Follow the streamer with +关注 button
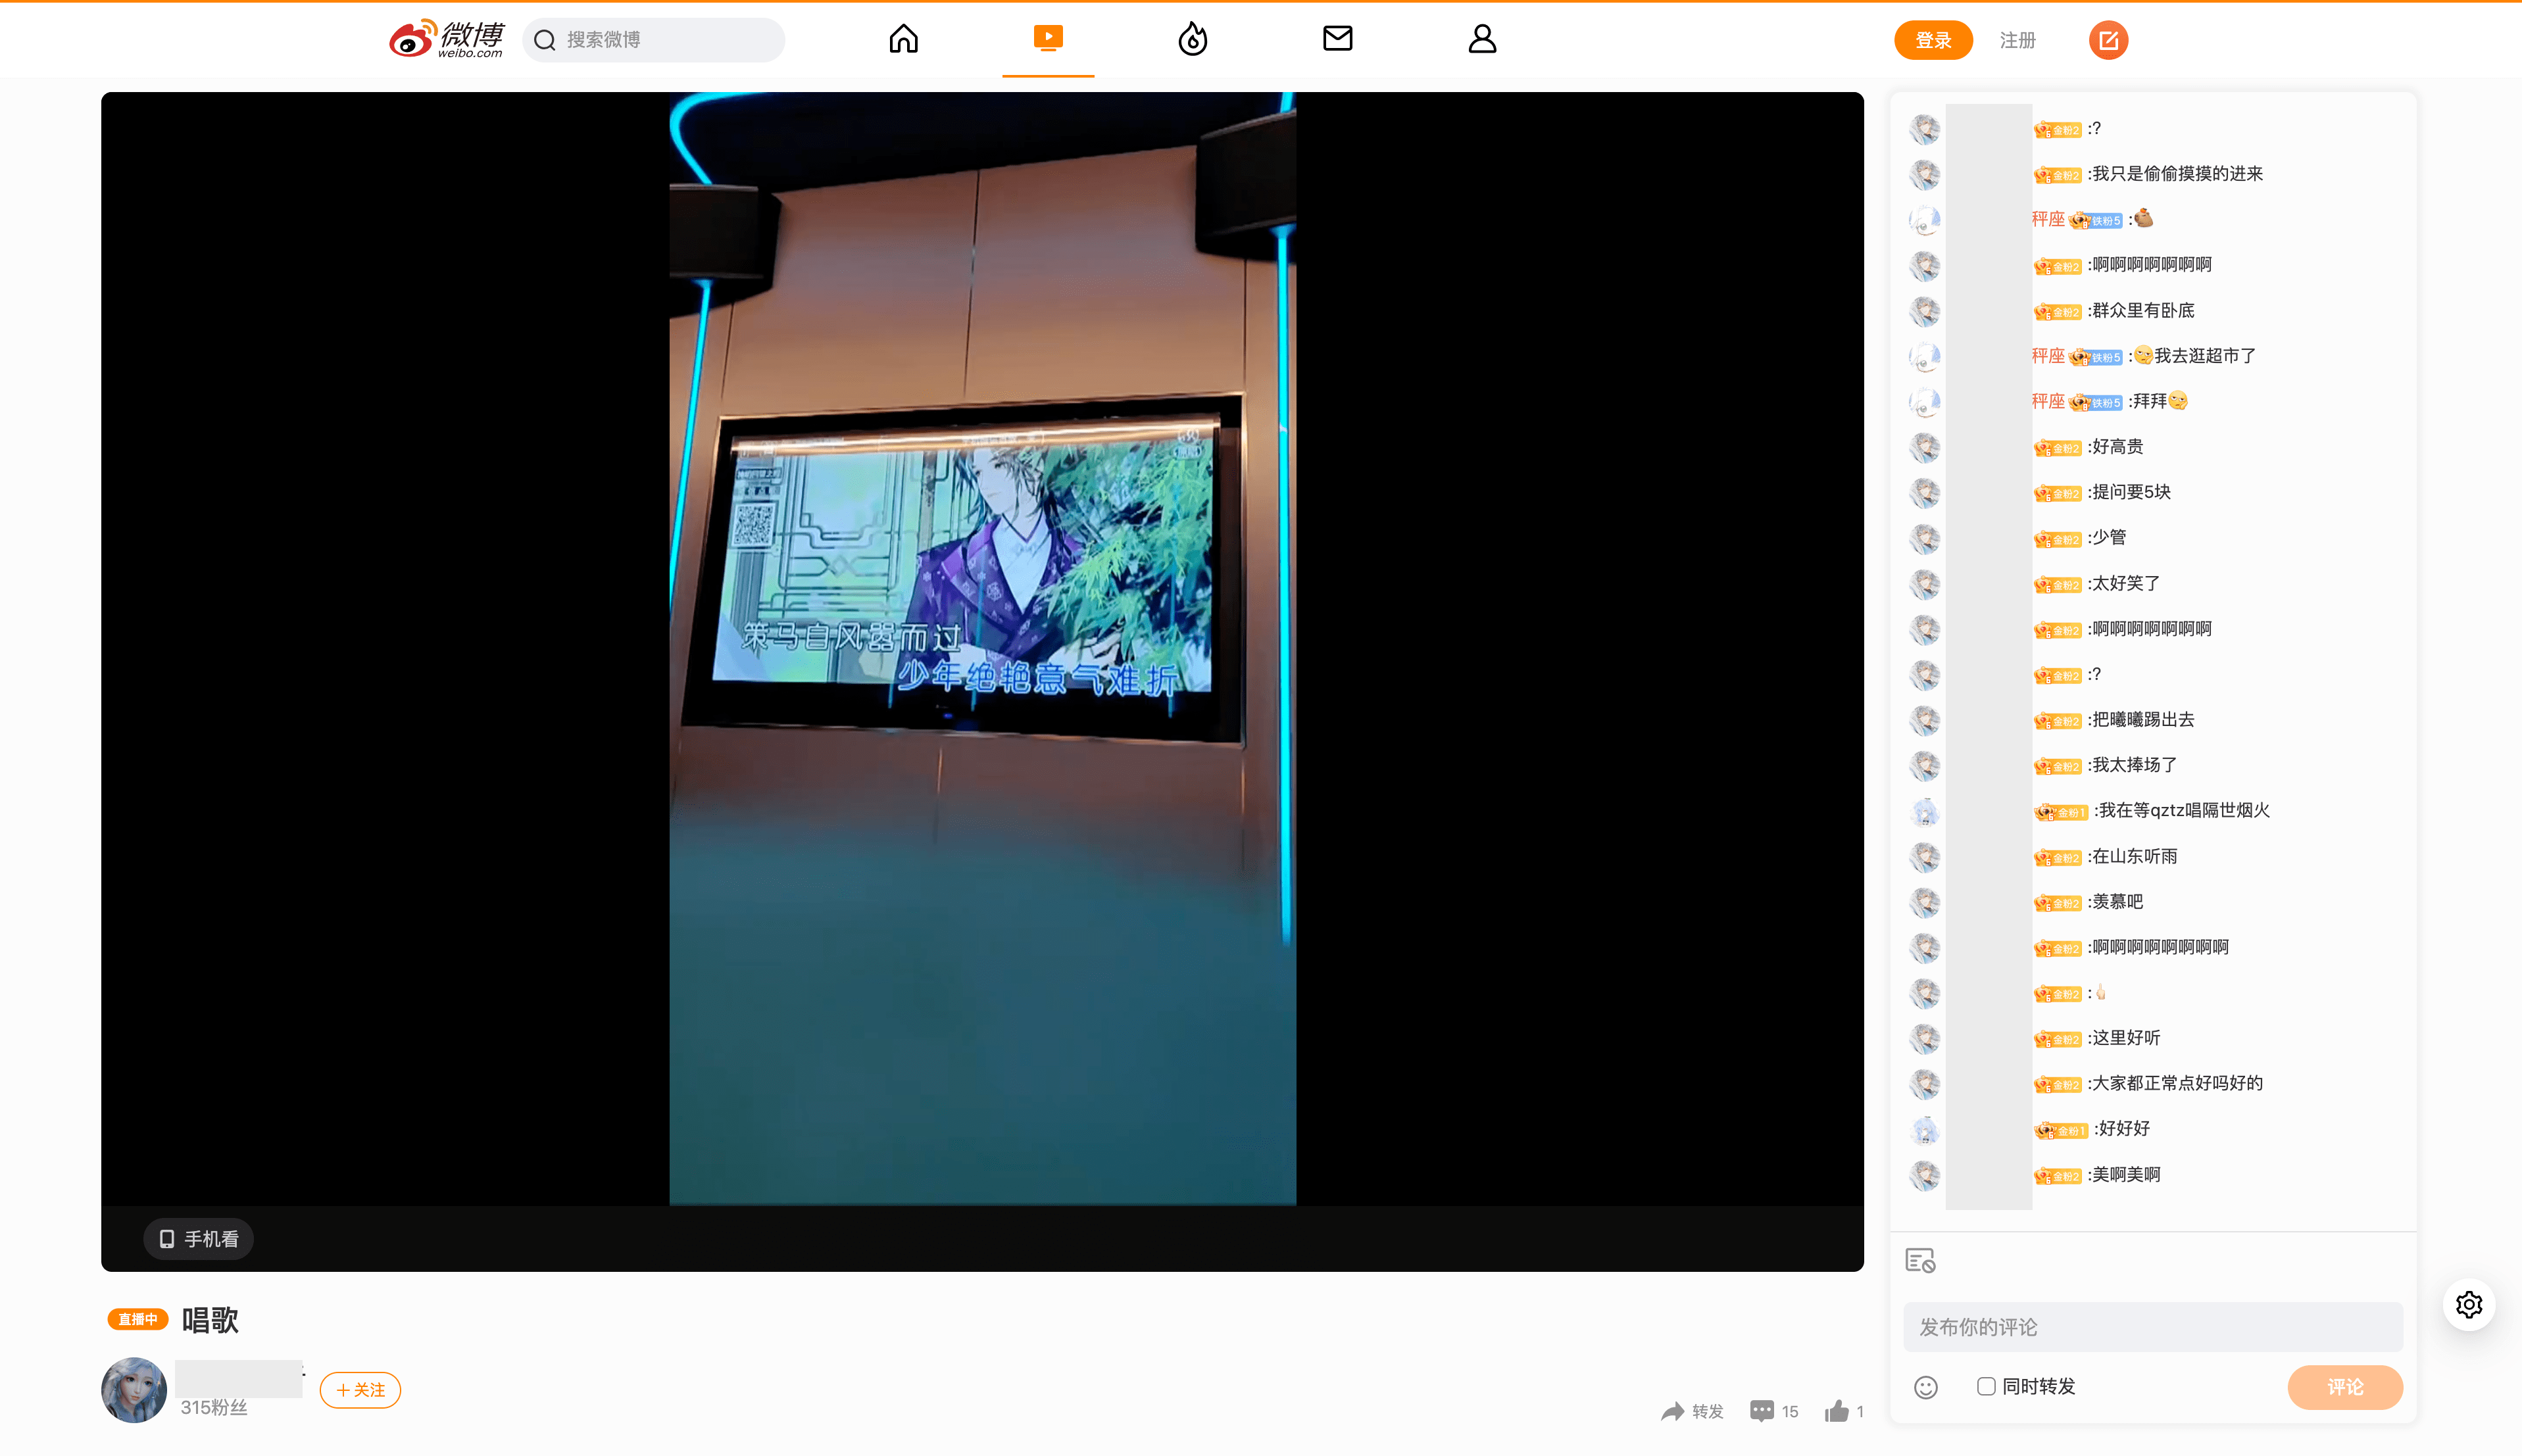 coord(360,1389)
